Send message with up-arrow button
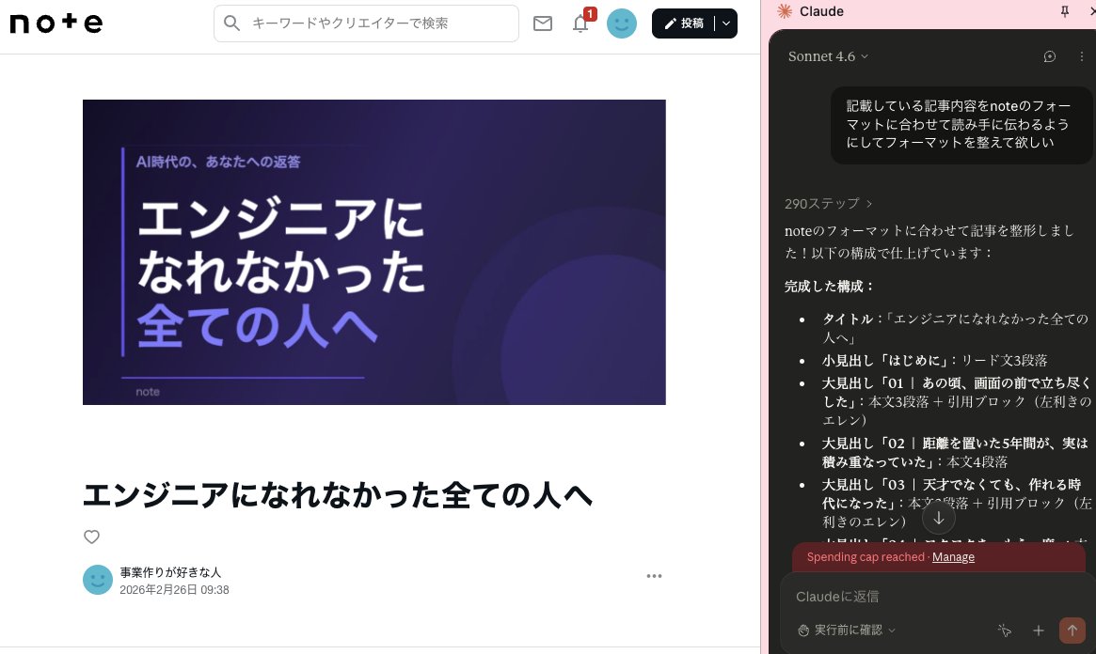Viewport: 1096px width, 654px height. point(1072,631)
